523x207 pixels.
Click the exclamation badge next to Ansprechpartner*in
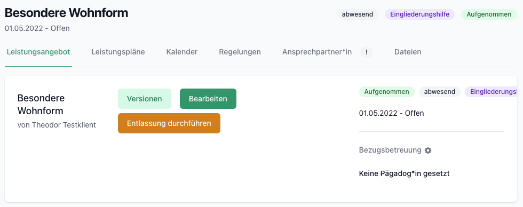click(x=367, y=52)
